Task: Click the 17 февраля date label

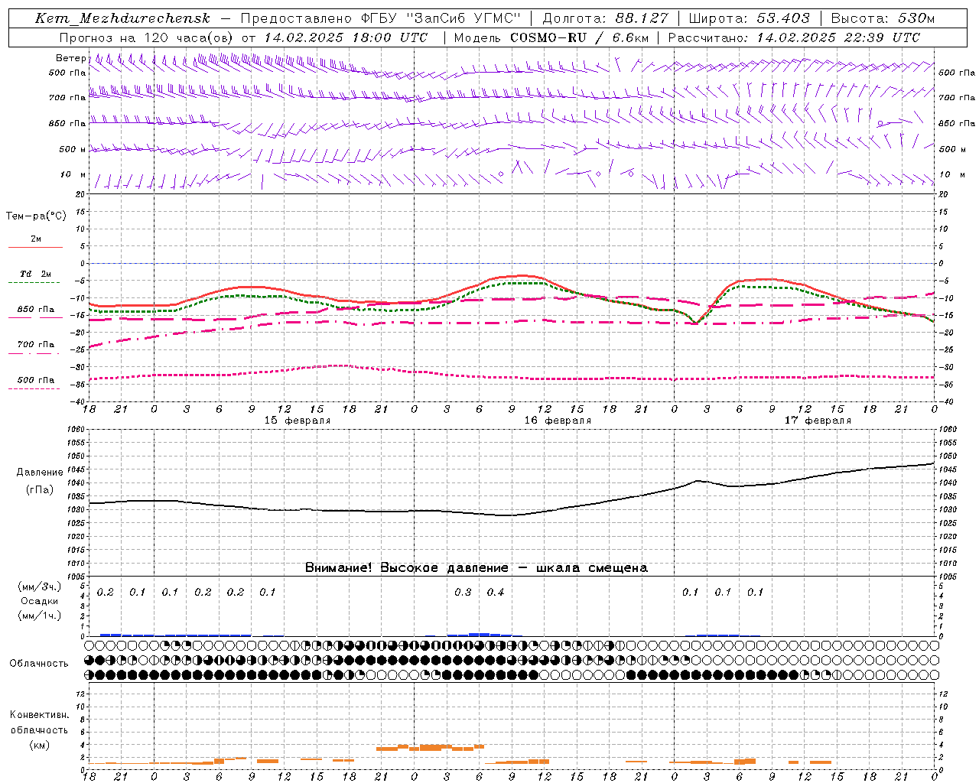Action: coord(818,421)
